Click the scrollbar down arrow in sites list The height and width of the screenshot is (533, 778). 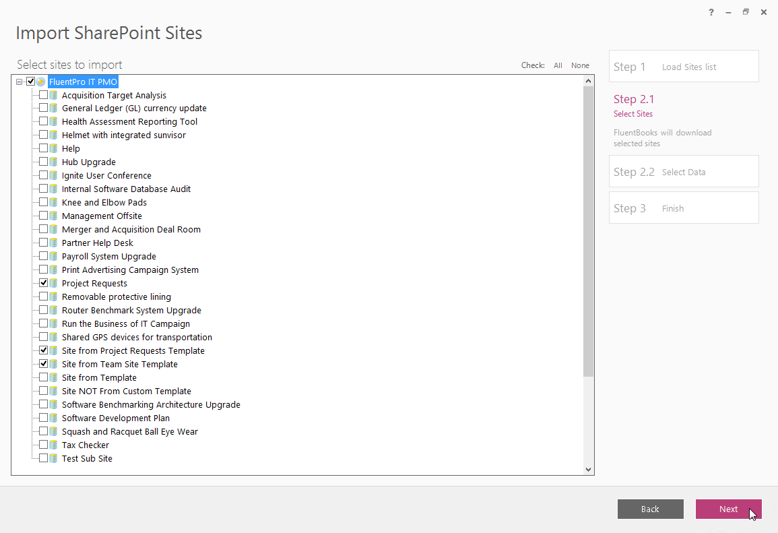click(x=589, y=470)
